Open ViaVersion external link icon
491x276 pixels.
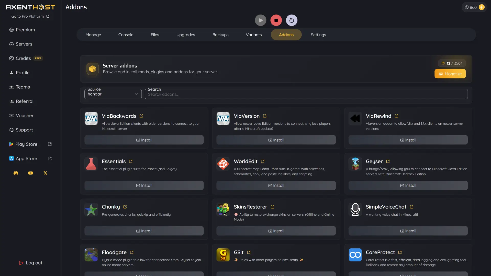pyautogui.click(x=265, y=116)
